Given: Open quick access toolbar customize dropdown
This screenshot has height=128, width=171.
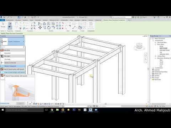Looking at the screenshot, I should pyautogui.click(x=38, y=17).
